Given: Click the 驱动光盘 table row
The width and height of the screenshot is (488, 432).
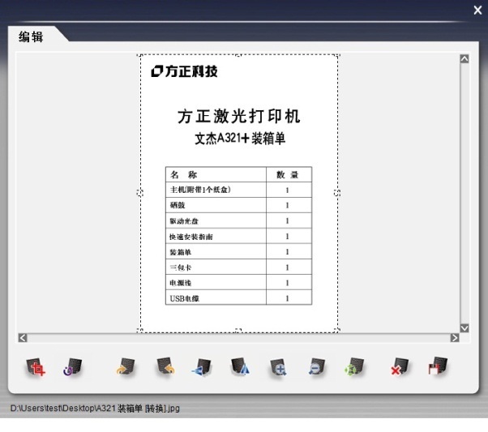Looking at the screenshot, I should [238, 220].
